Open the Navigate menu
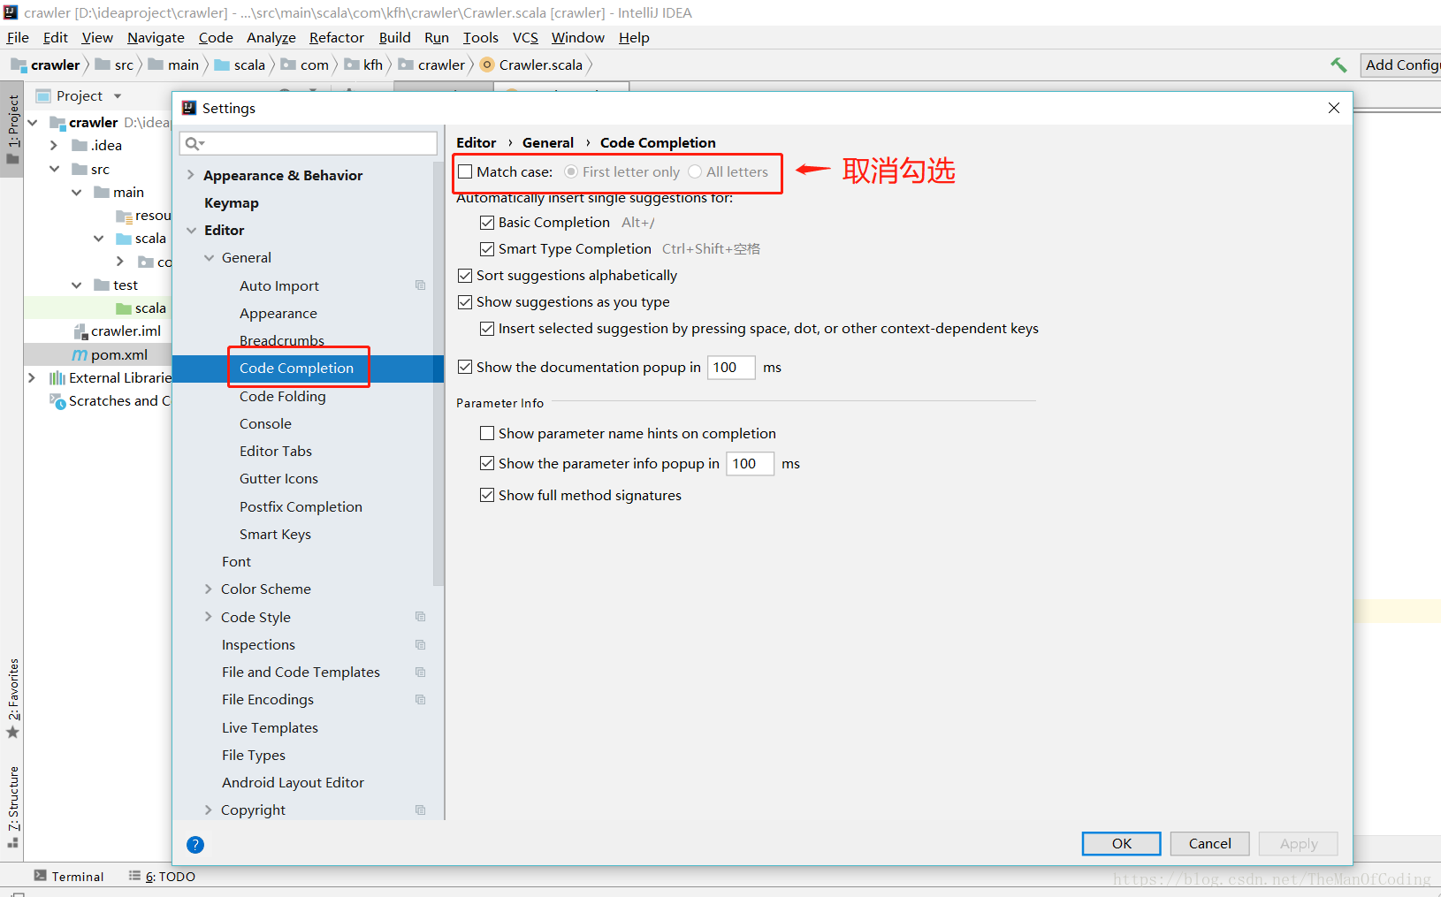Screen dimensions: 1441x897 click(x=156, y=37)
